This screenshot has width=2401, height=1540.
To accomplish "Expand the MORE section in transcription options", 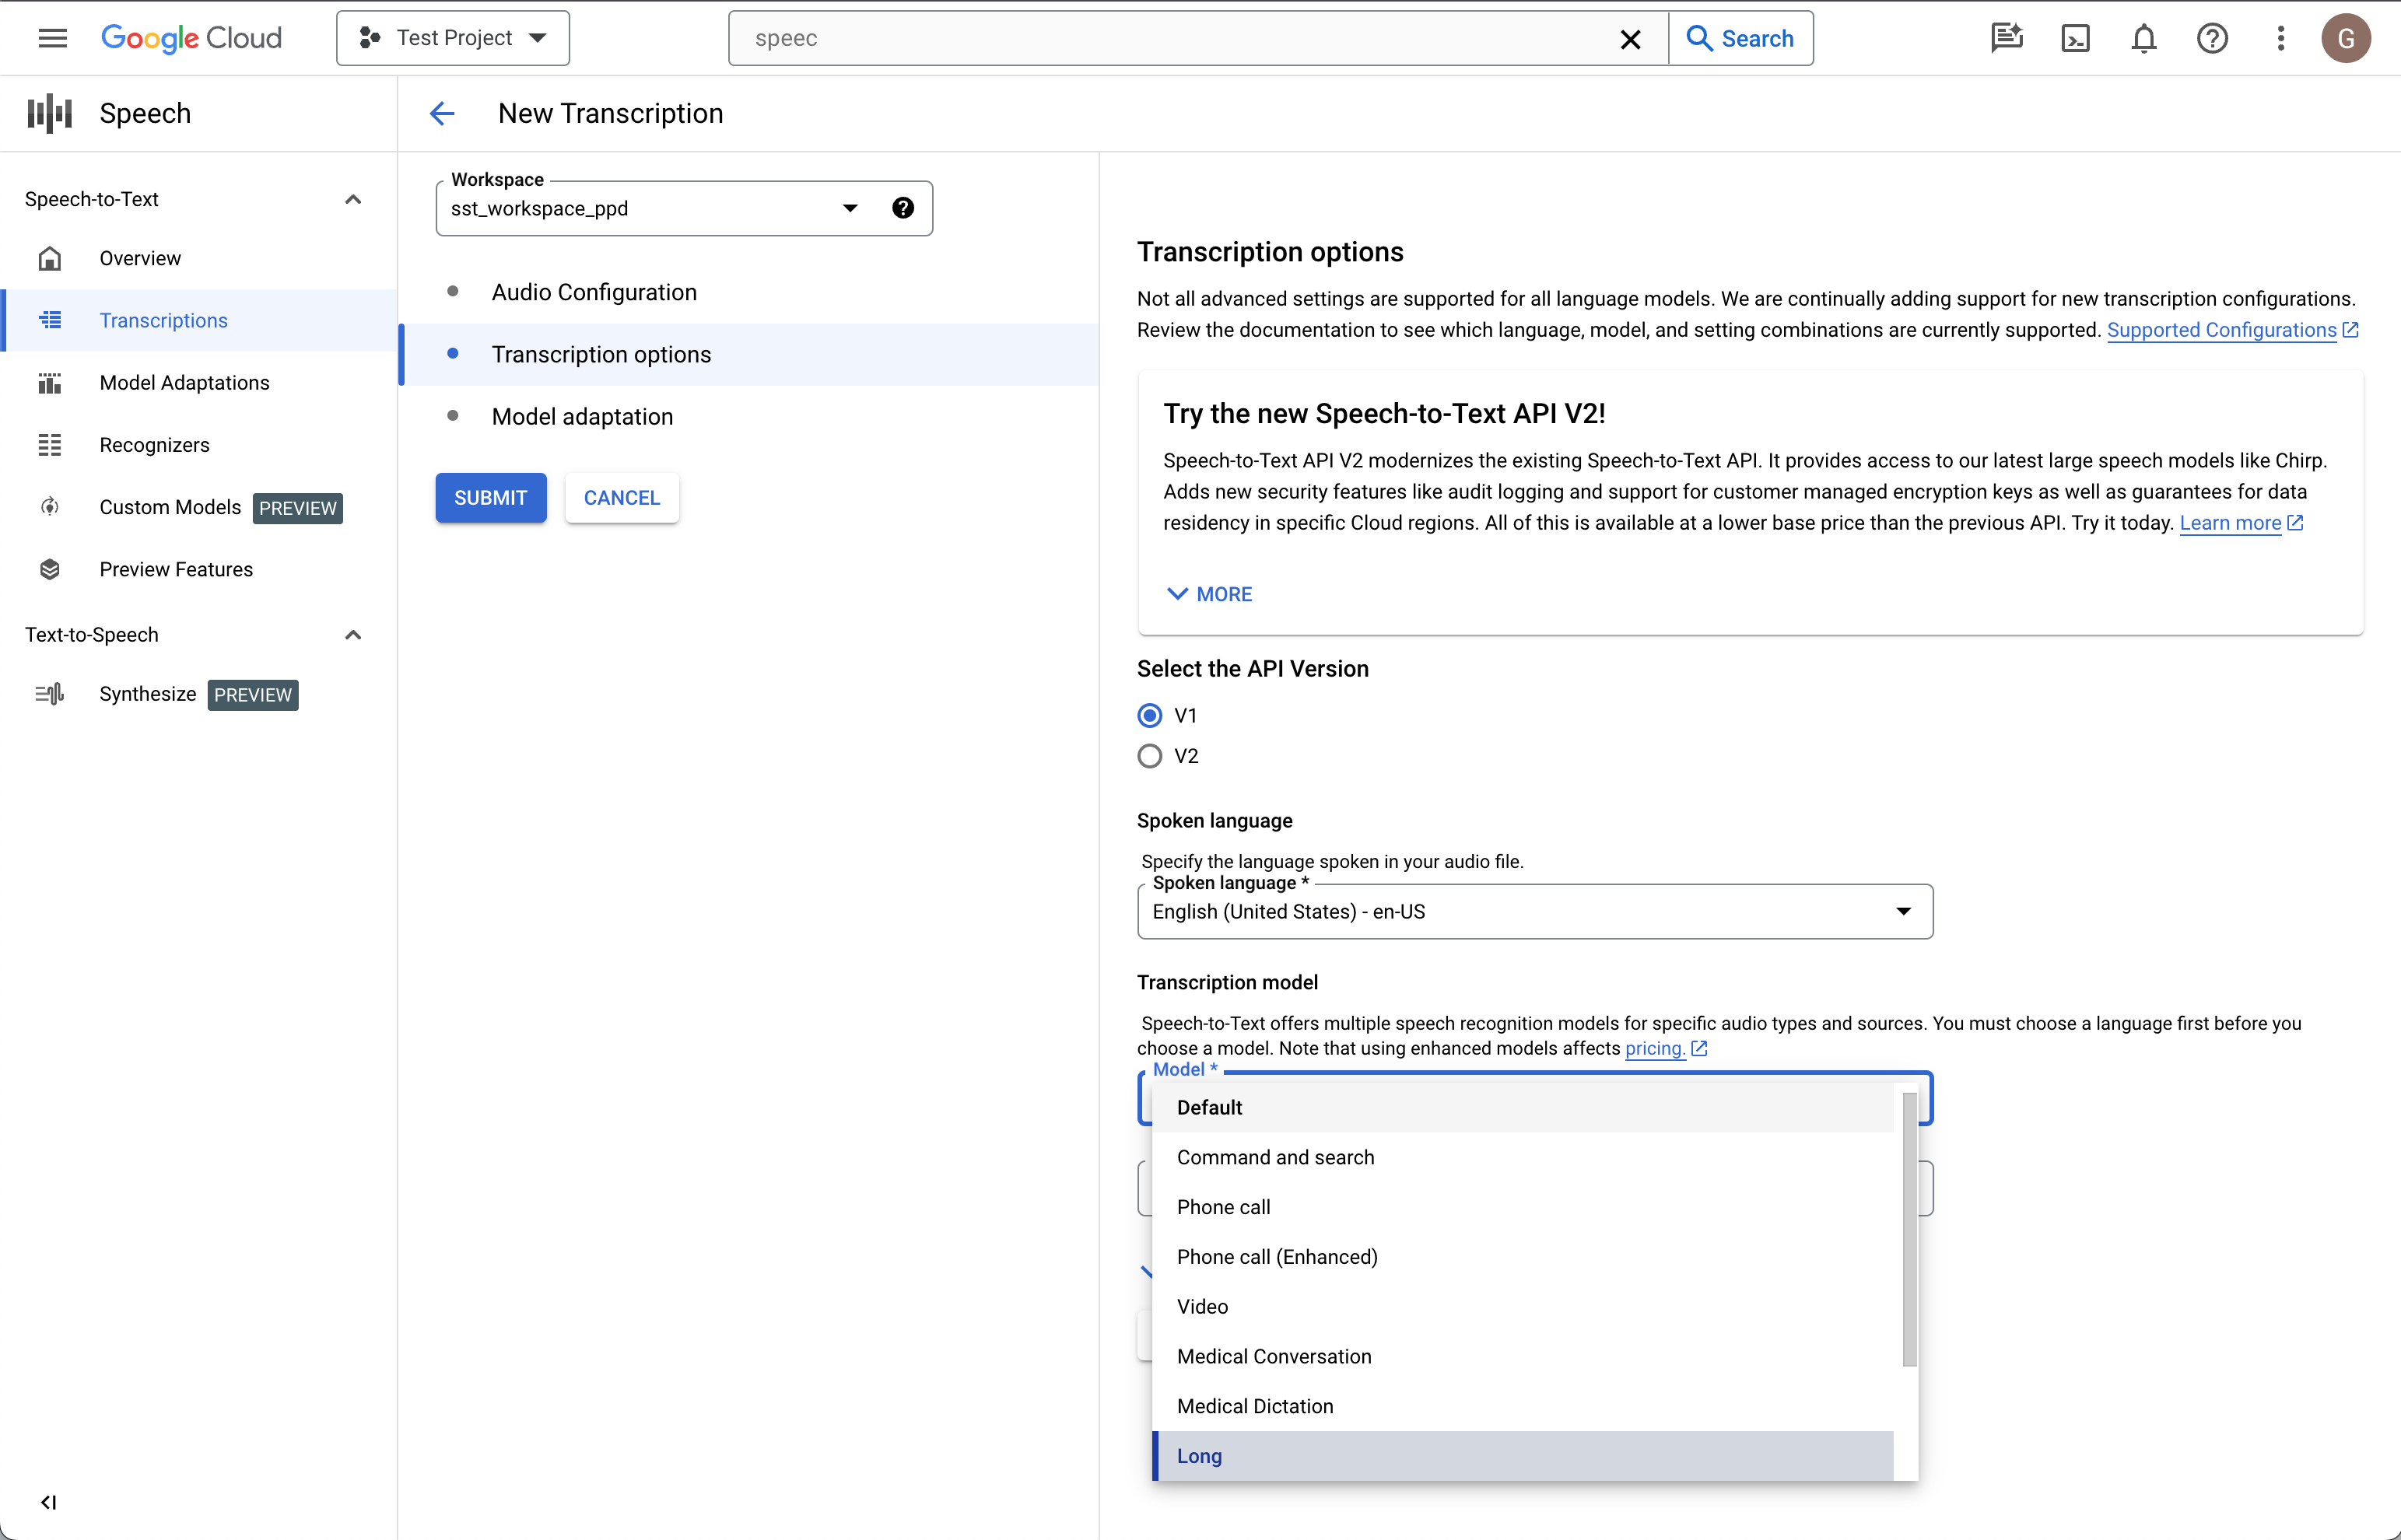I will 1209,593.
